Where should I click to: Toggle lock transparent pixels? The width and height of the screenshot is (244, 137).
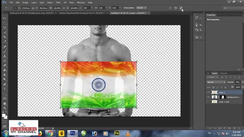[213, 87]
